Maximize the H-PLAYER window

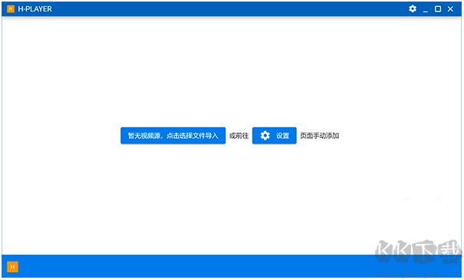pyautogui.click(x=438, y=9)
